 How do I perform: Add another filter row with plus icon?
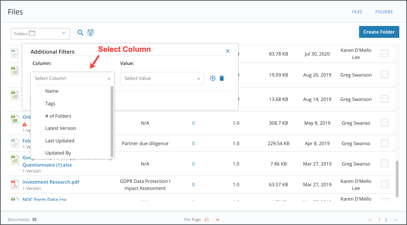213,78
